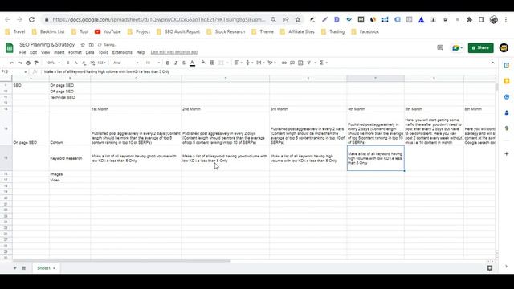The height and width of the screenshot is (289, 514).
Task: Hide the toolbar menus with caret
Action: pos(492,63)
